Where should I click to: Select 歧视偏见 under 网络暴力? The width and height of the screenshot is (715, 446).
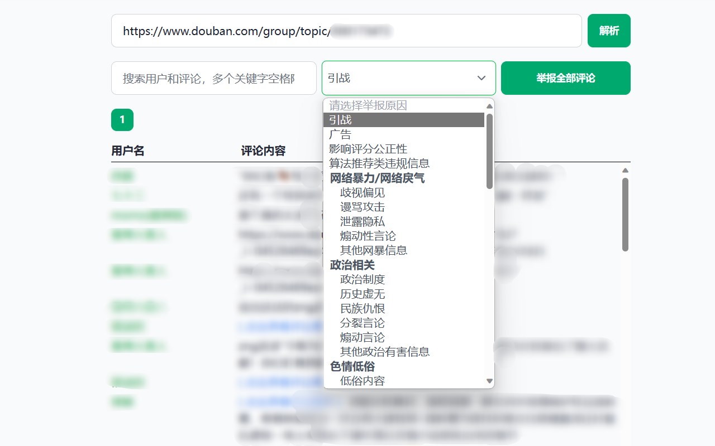point(404,192)
